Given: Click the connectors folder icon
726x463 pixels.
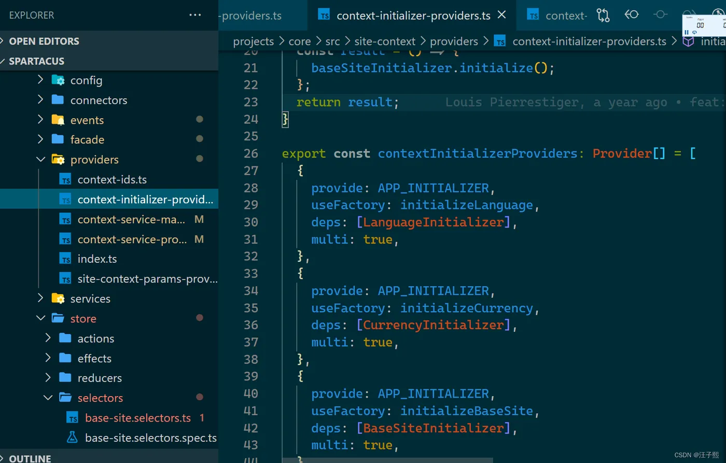Looking at the screenshot, I should 58,100.
